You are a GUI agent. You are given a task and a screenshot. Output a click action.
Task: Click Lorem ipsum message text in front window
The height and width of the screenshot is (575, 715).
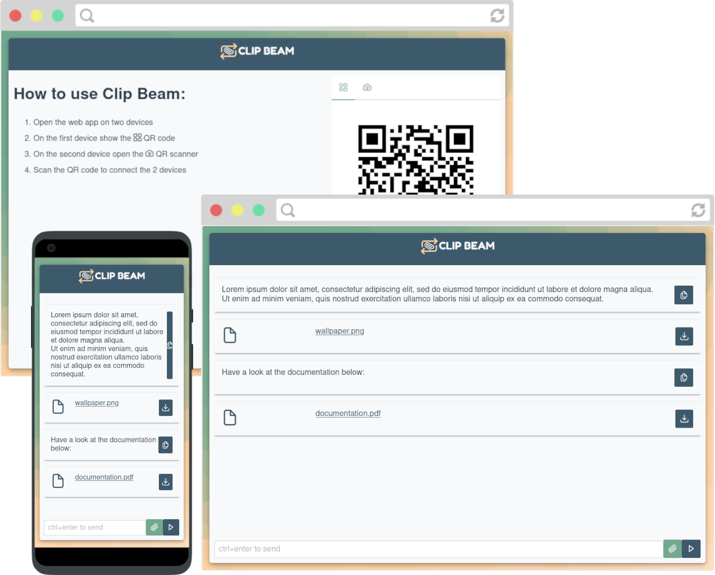coord(437,294)
